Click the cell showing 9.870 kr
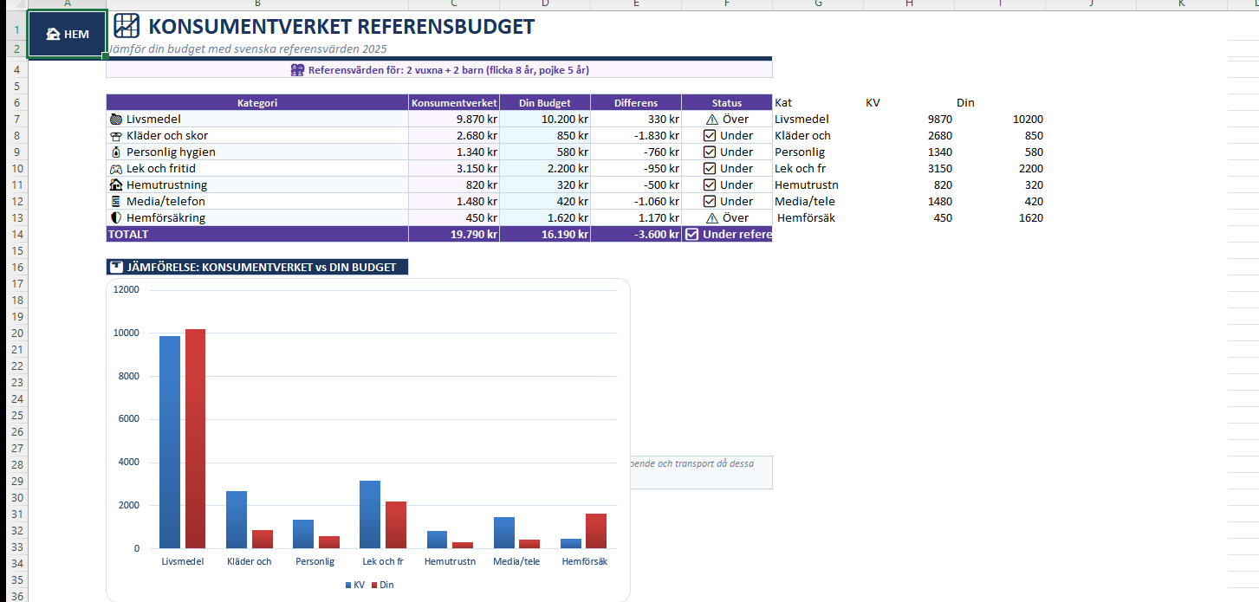This screenshot has width=1259, height=602. click(454, 119)
